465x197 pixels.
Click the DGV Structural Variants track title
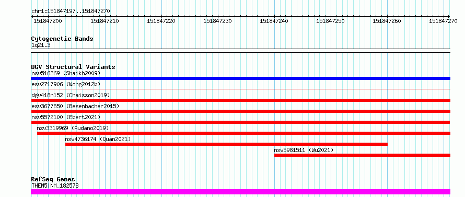[73, 67]
